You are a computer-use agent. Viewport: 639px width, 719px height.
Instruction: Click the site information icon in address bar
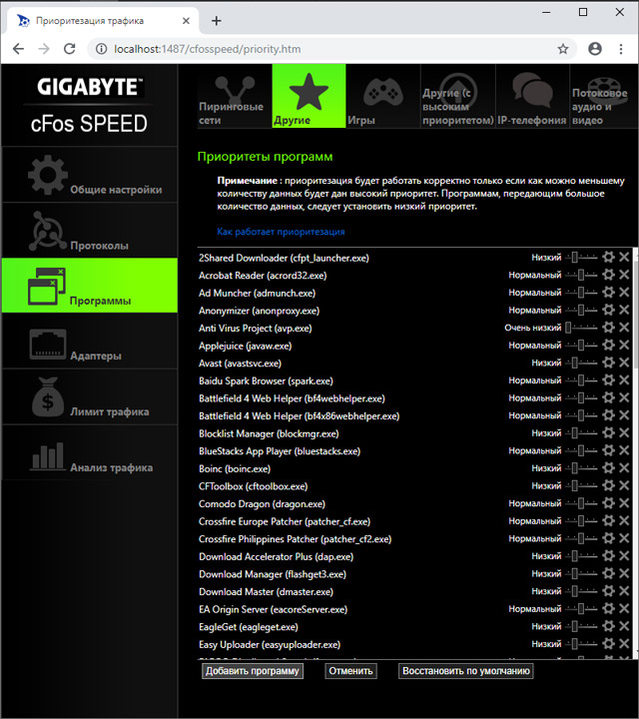click(x=101, y=49)
